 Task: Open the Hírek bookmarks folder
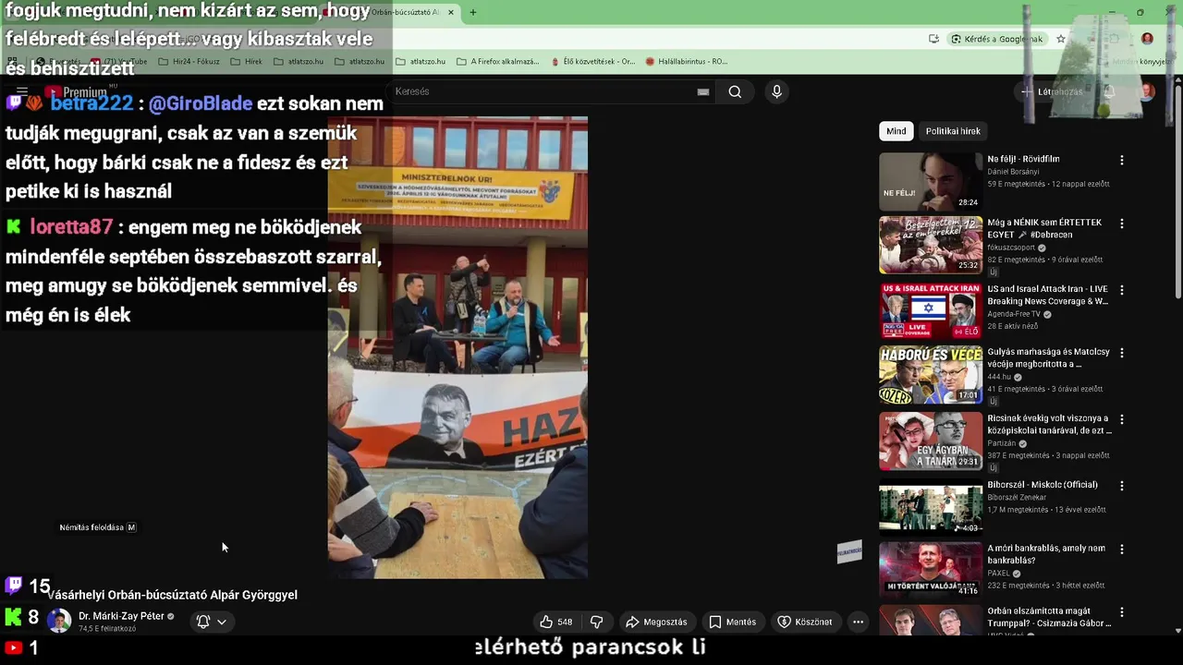point(247,61)
